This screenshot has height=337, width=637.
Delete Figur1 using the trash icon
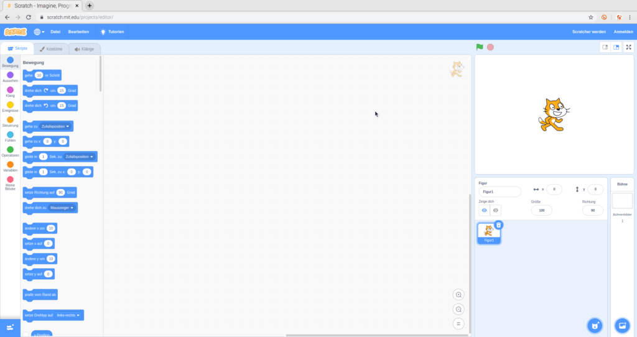tap(498, 225)
